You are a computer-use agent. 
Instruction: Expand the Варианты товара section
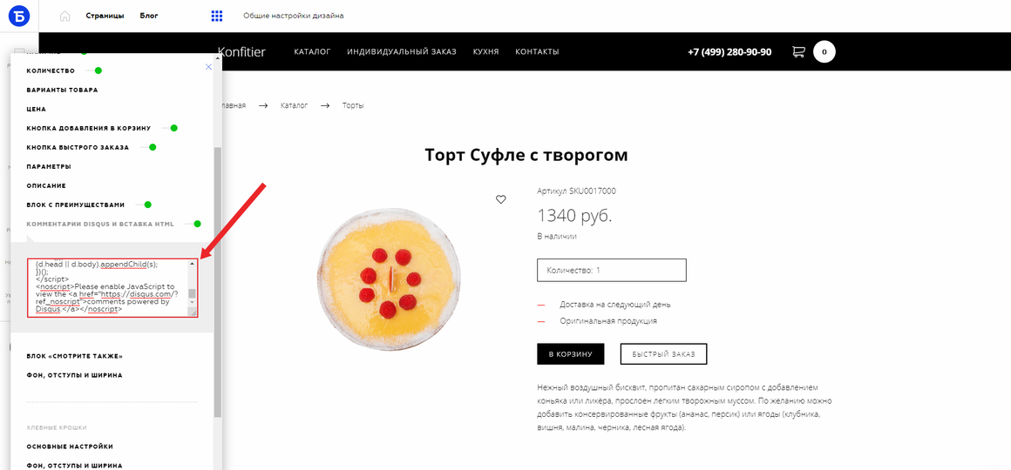[63, 91]
